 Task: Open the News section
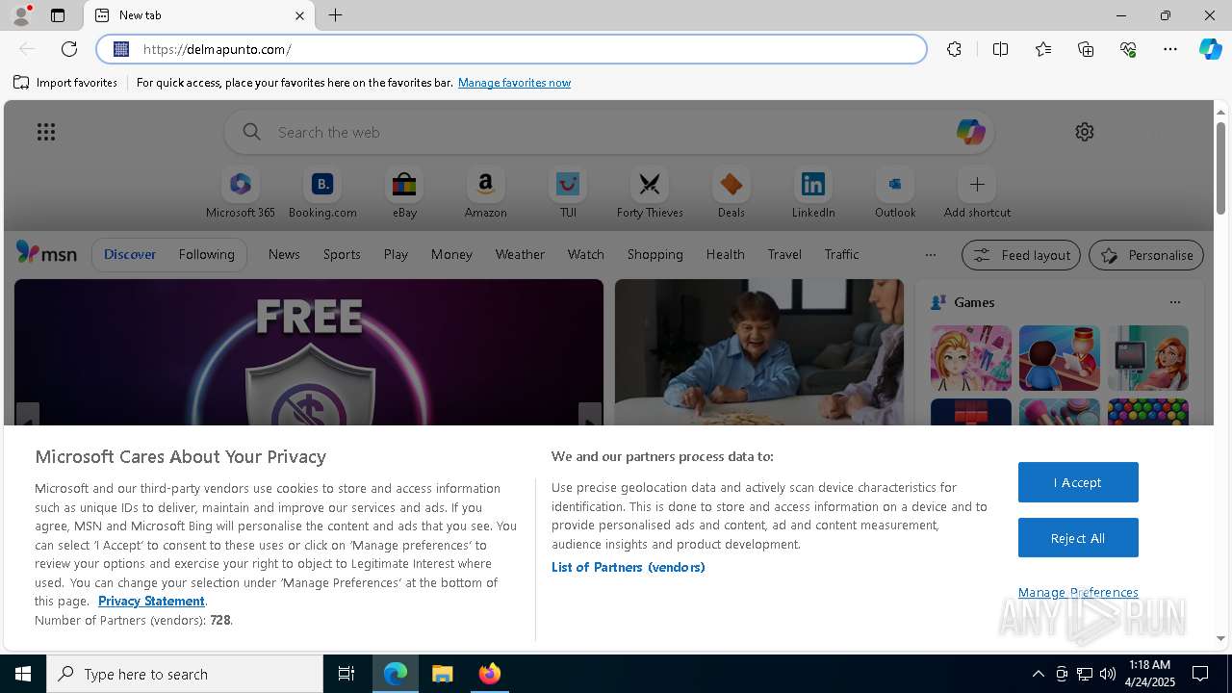(x=284, y=254)
